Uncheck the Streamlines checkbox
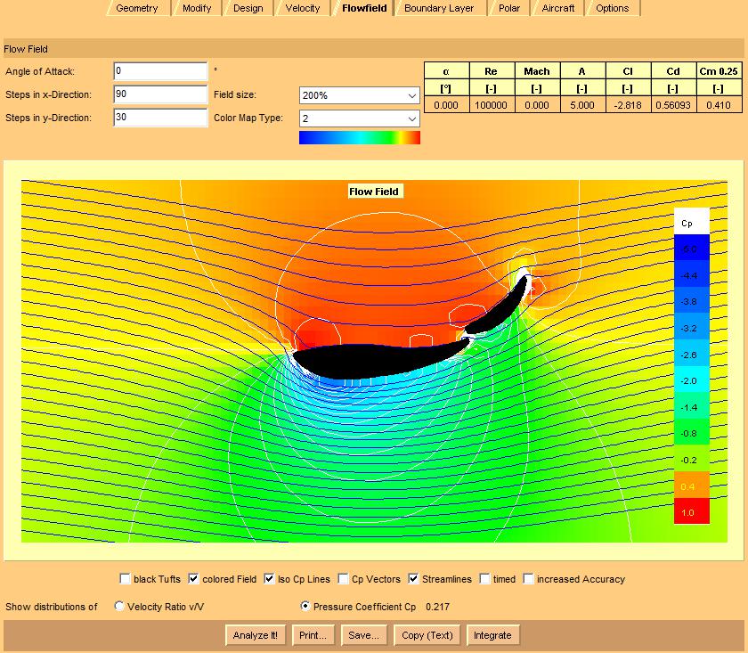The image size is (748, 653). [413, 579]
